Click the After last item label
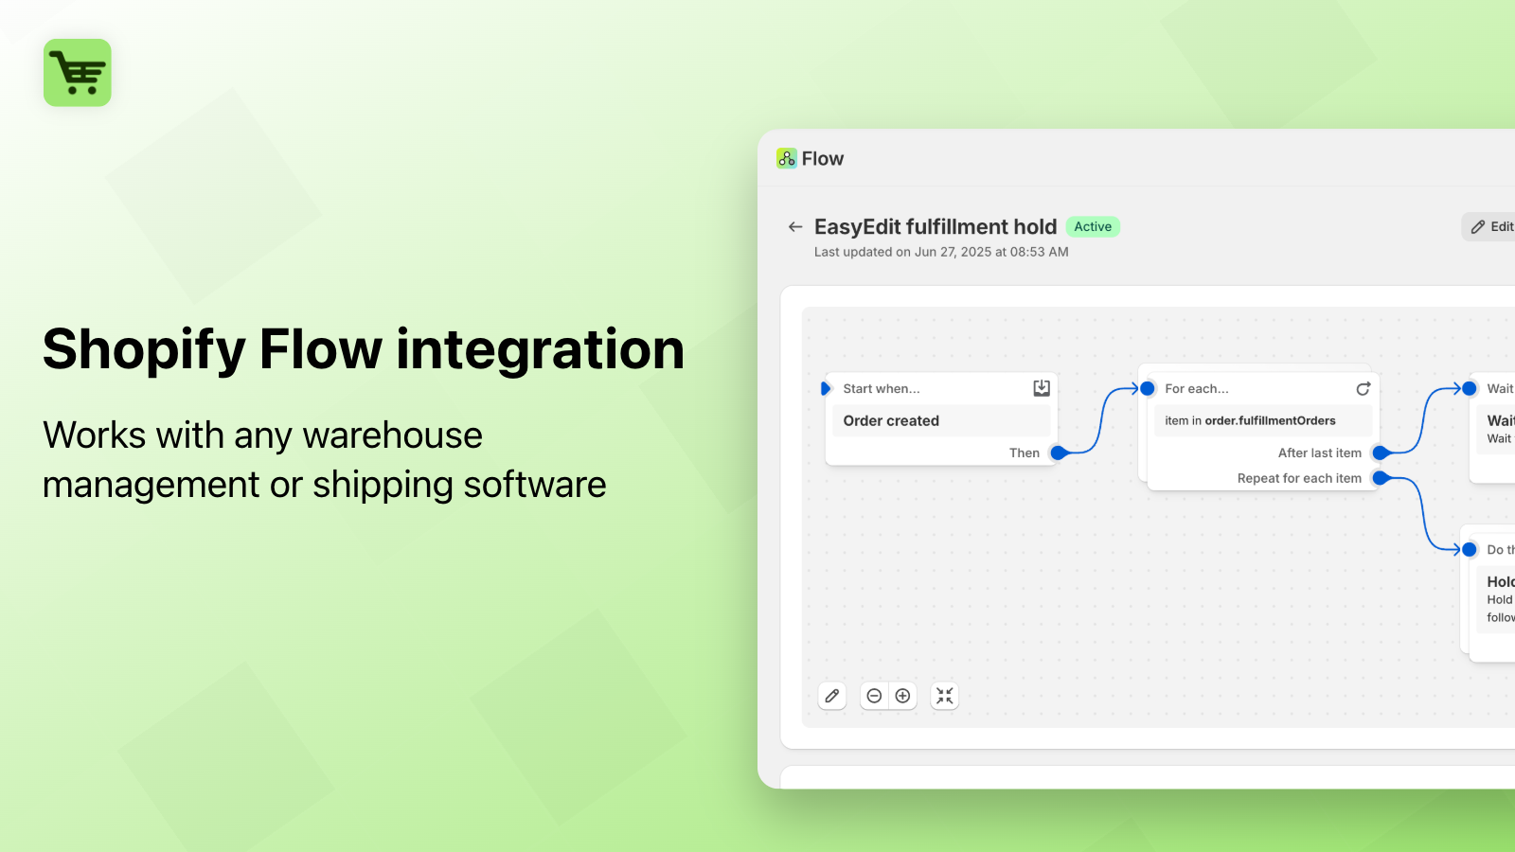Screen dimensions: 1515x852 [1320, 453]
